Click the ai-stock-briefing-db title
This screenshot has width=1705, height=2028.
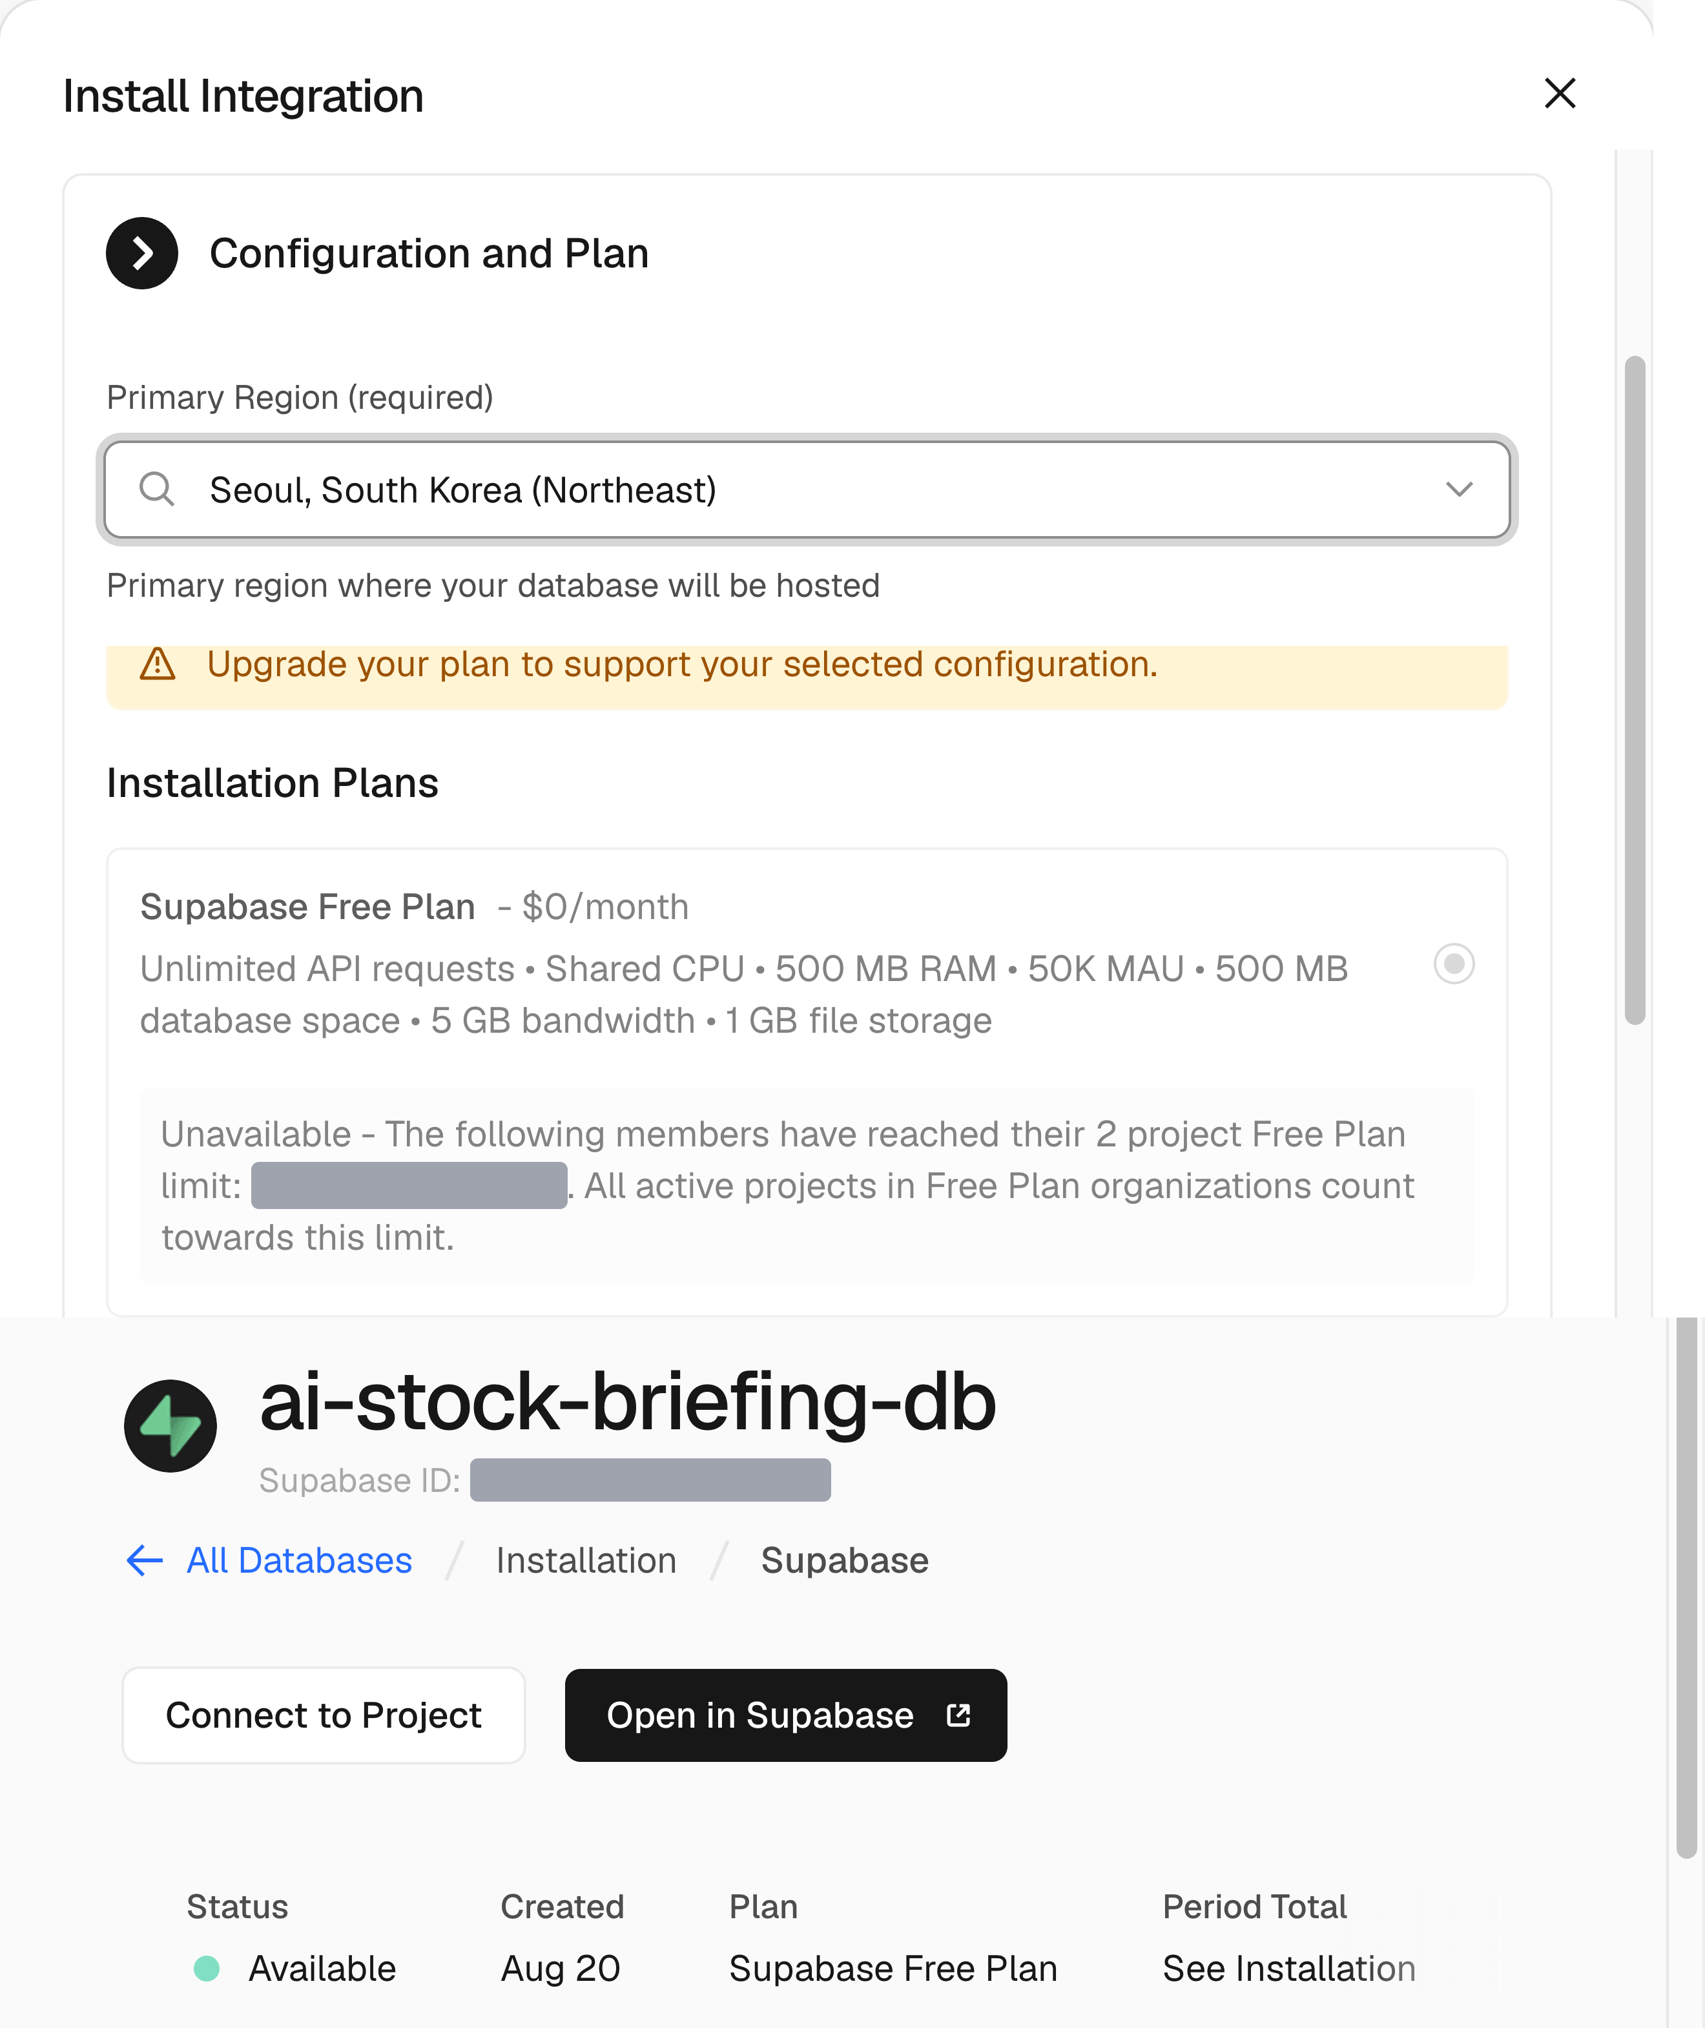[627, 1402]
